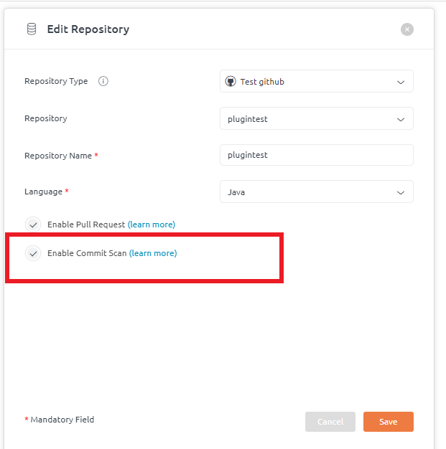Screen dimensions: 446x449
Task: Open the Repository dropdown chevron
Action: pos(401,119)
